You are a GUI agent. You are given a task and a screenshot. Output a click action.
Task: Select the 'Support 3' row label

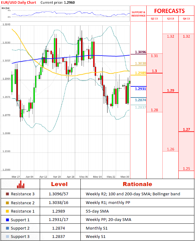point(20,237)
